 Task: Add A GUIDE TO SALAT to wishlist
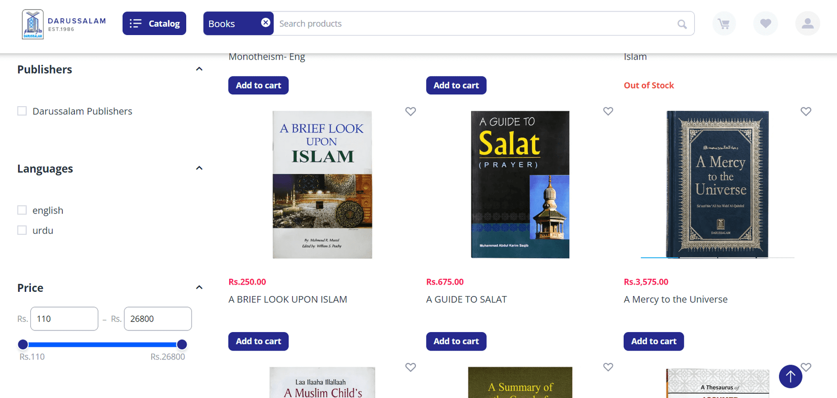point(608,111)
